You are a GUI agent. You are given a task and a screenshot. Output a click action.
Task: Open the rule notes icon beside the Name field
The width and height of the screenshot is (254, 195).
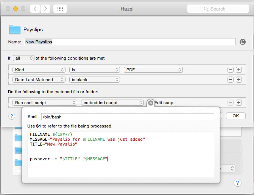243,42
